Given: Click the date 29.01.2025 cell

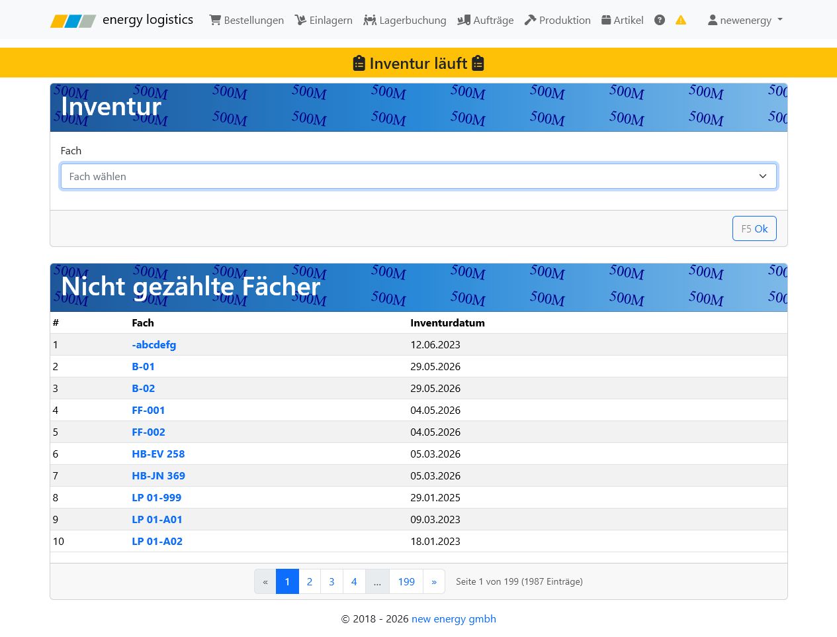Looking at the screenshot, I should pyautogui.click(x=435, y=497).
